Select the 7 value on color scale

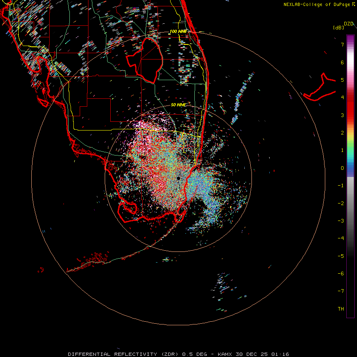tap(342, 44)
